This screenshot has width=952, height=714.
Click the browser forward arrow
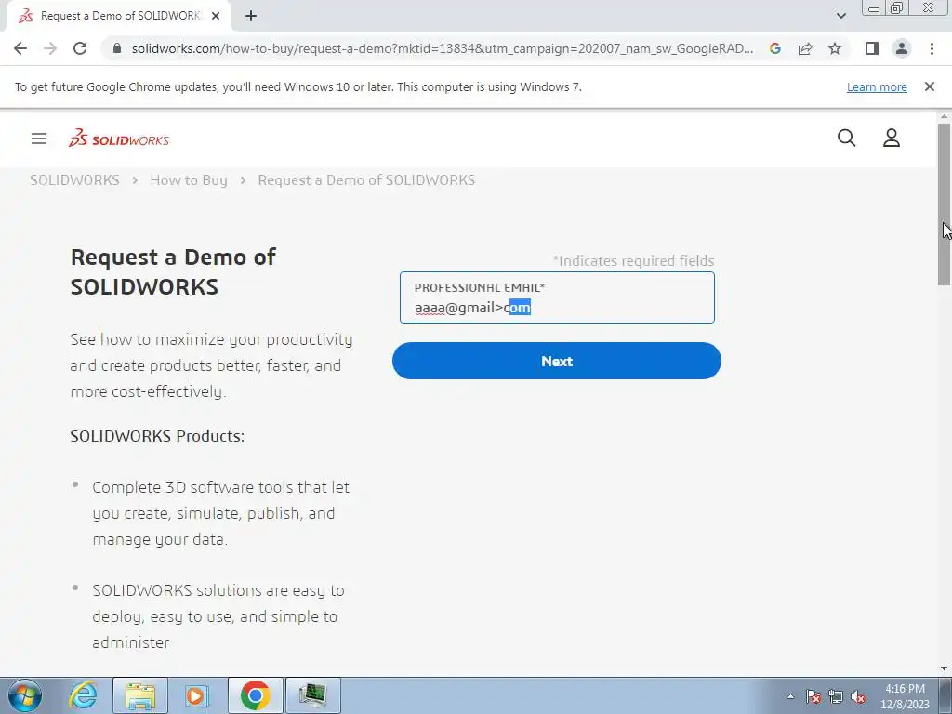tap(50, 48)
